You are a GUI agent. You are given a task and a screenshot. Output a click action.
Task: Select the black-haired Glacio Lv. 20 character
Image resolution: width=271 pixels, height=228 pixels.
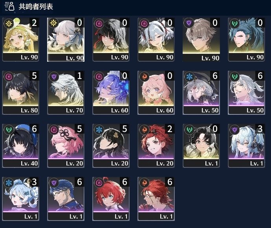click(x=111, y=146)
